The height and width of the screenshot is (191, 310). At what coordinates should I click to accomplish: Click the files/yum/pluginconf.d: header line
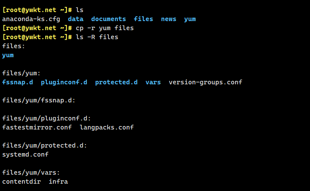[46, 118]
